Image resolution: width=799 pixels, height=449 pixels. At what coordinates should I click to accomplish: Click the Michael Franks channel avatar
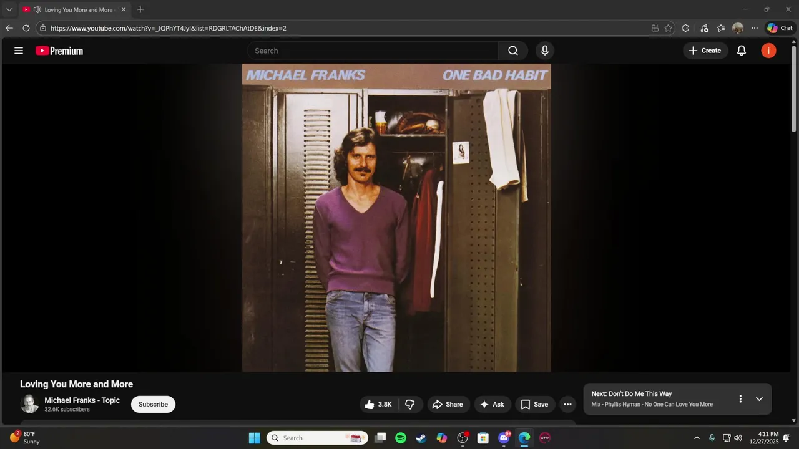[29, 404]
